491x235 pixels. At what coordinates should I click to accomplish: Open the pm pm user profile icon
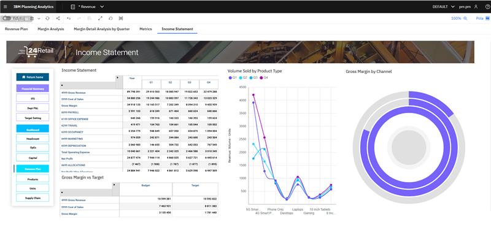pos(476,7)
